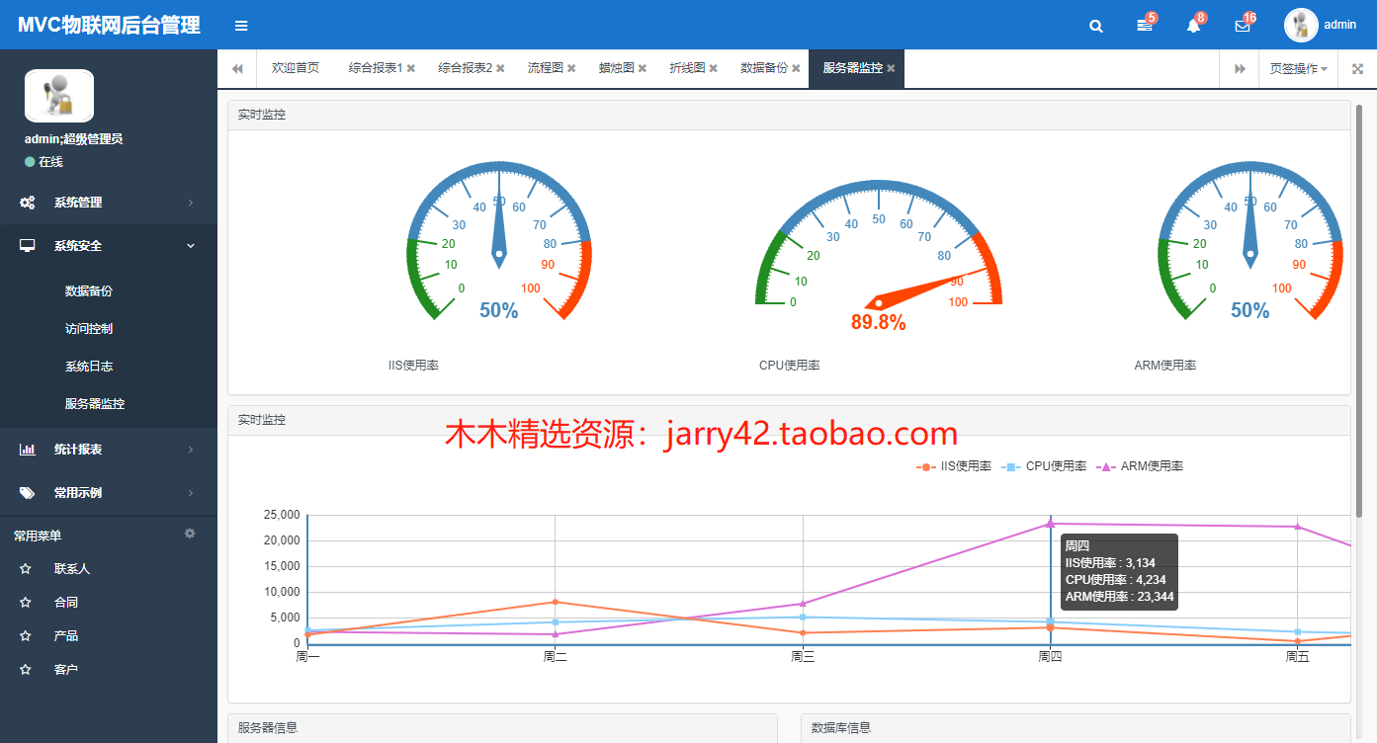Image resolution: width=1377 pixels, height=743 pixels.
Task: Open task list icon with badge 5
Action: click(x=1145, y=26)
